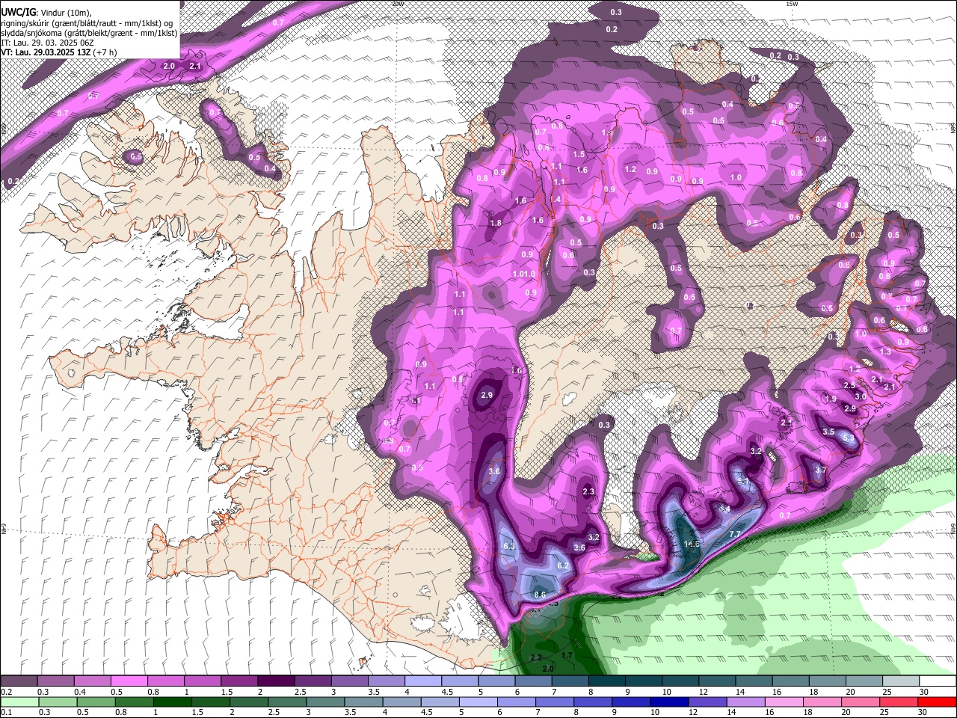The height and width of the screenshot is (718, 957).
Task: Click the 4.5 label in the upper legend row
Action: [447, 692]
